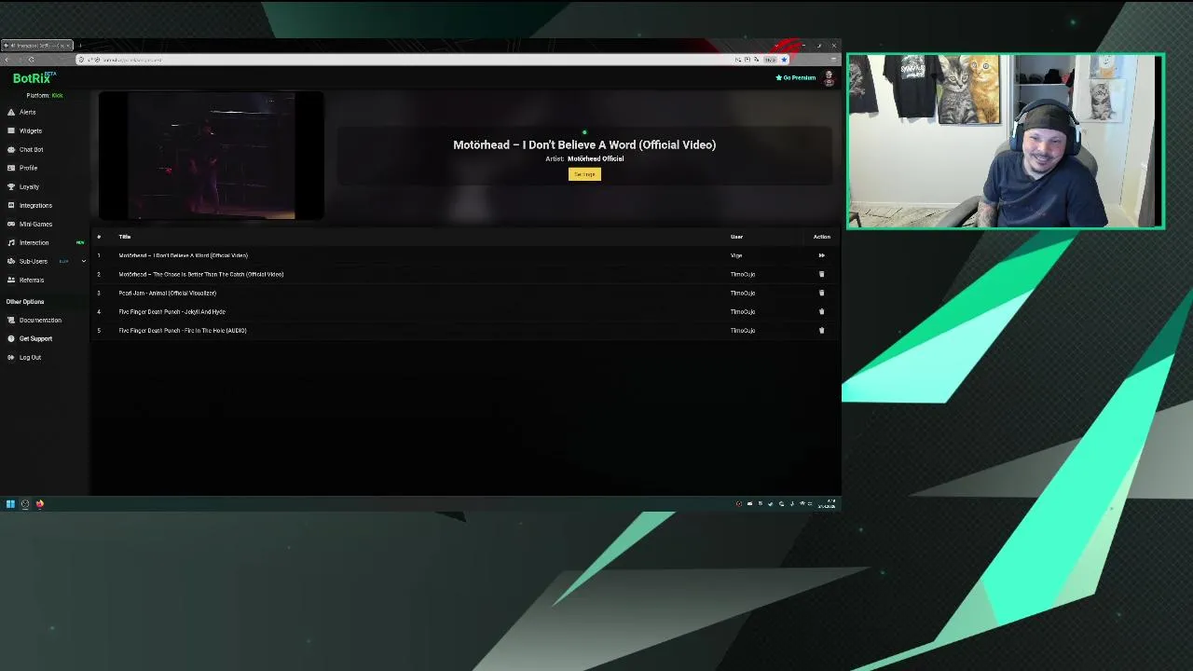Delete Pearl Jam - Animal from queue
This screenshot has height=671, width=1193.
(821, 293)
